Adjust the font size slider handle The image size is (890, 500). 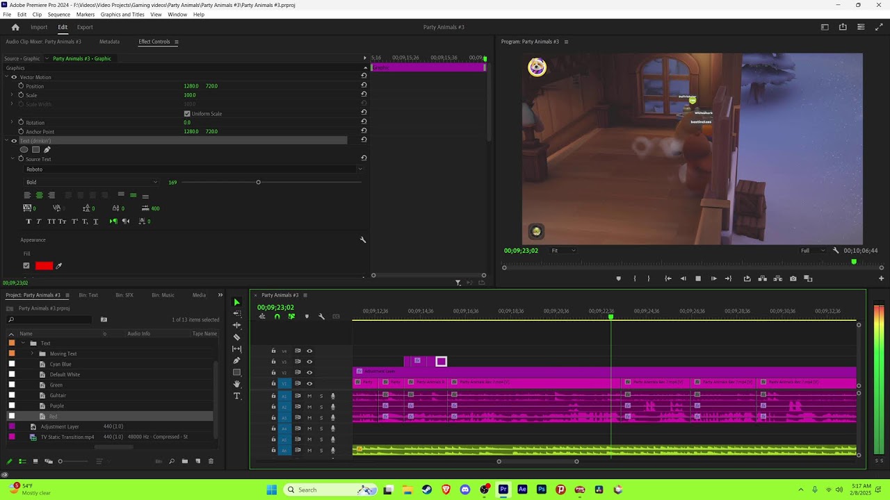pos(258,182)
